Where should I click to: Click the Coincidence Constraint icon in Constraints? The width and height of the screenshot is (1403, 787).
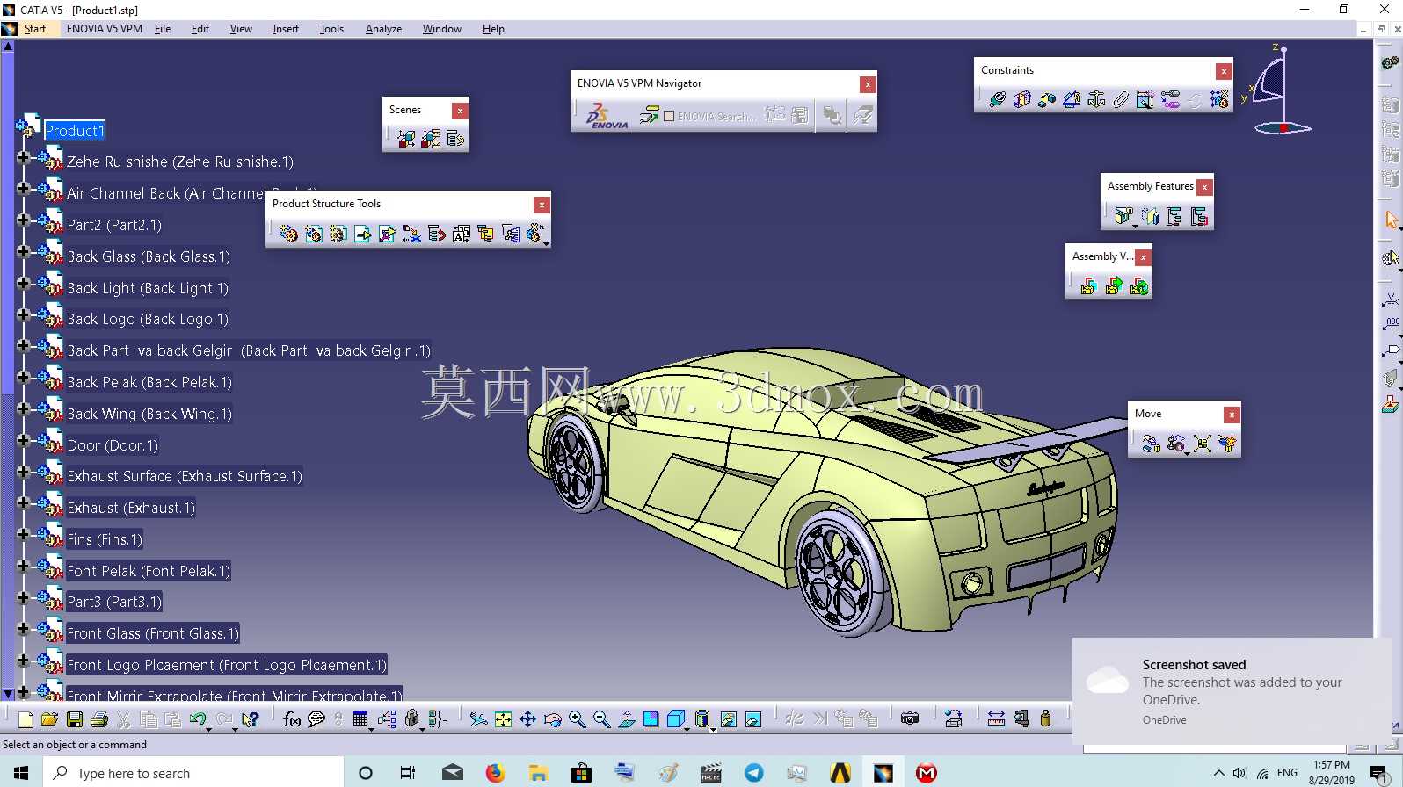997,99
